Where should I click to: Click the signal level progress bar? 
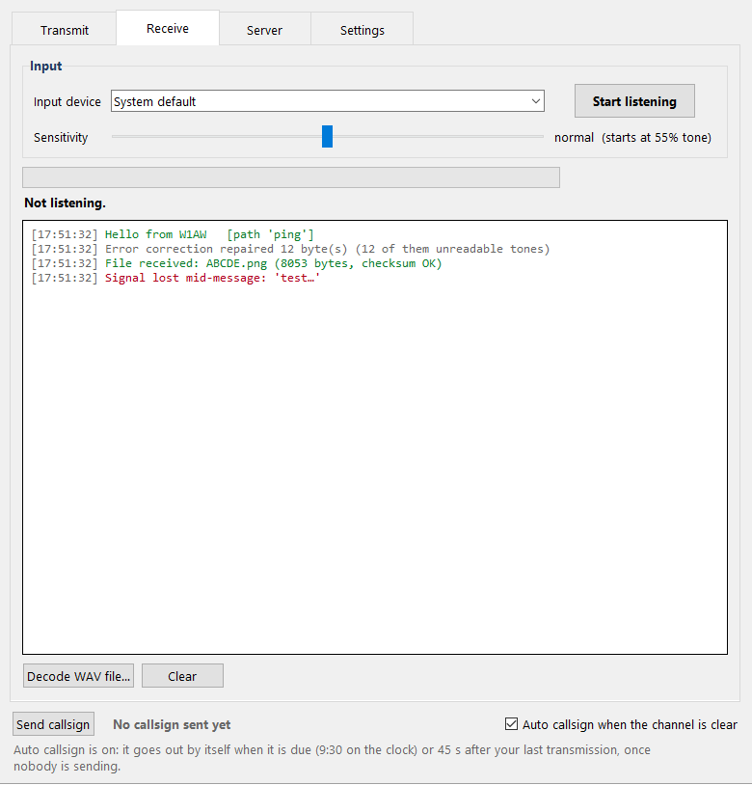click(291, 177)
